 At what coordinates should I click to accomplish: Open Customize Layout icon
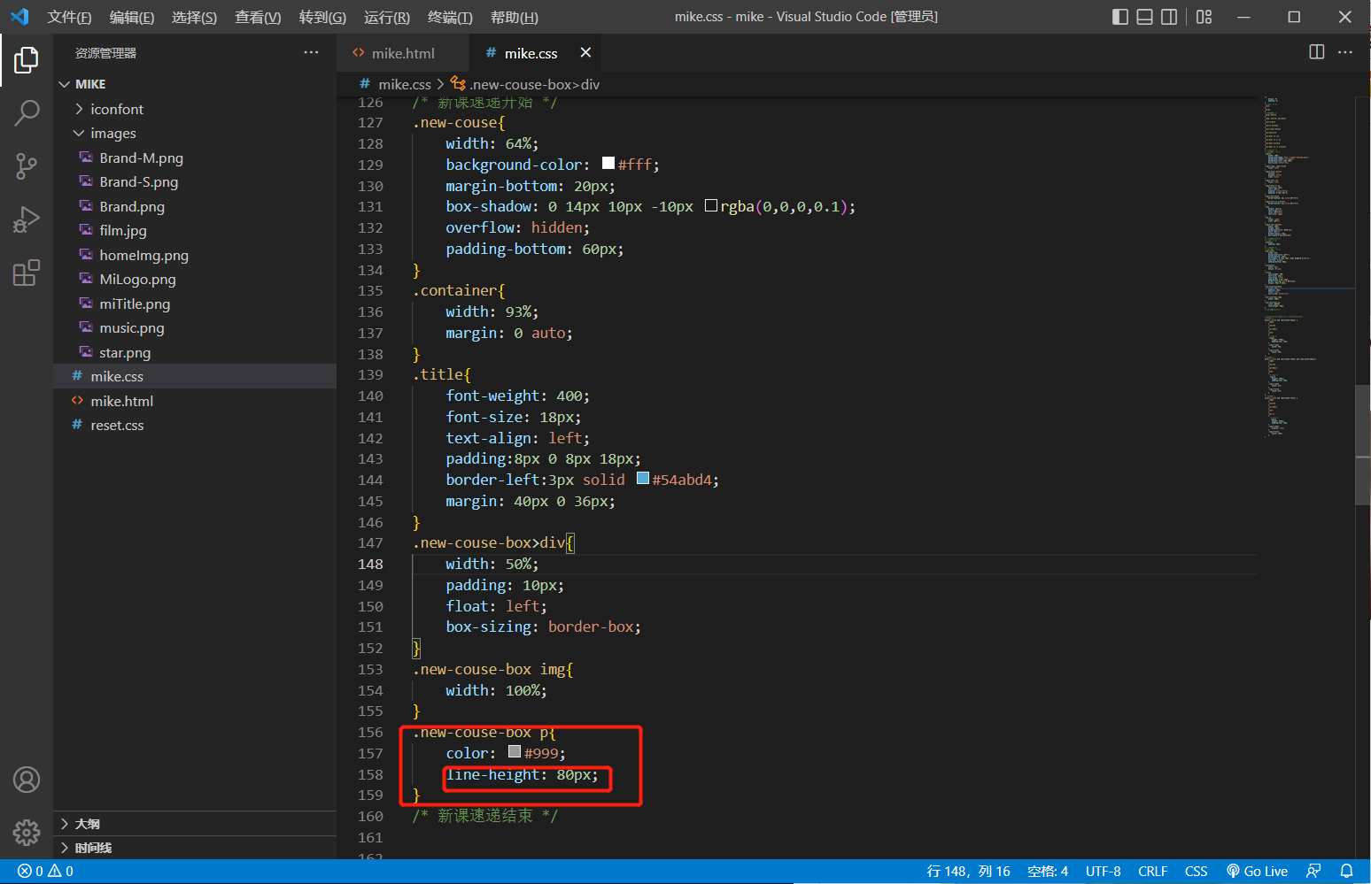click(1204, 17)
